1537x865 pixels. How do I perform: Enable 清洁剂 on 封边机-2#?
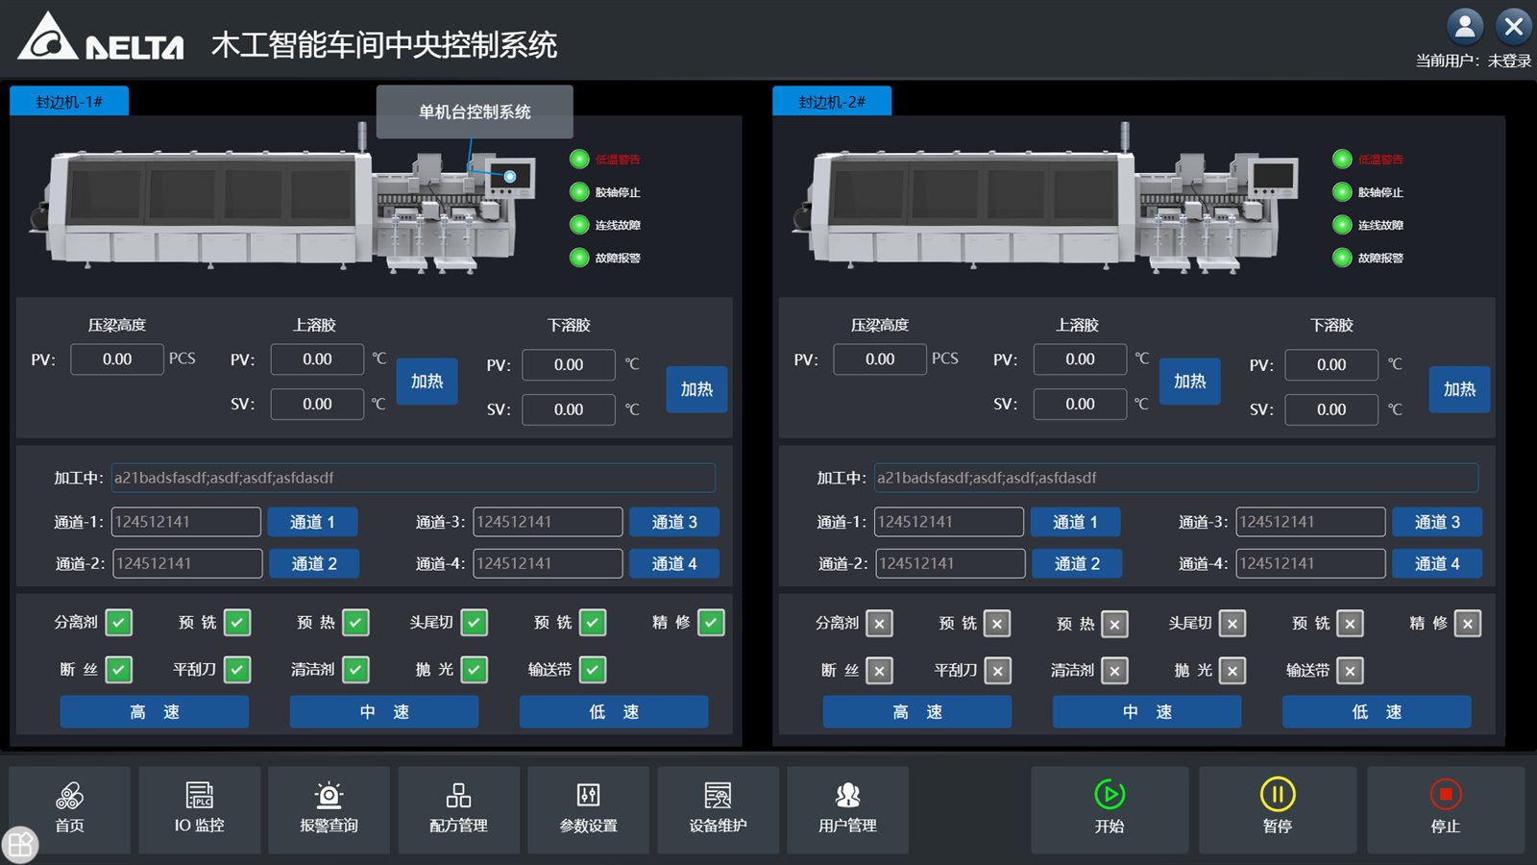1114,671
